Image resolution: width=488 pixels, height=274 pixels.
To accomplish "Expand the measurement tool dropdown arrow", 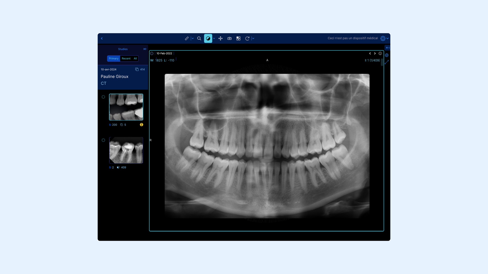I will [193, 38].
